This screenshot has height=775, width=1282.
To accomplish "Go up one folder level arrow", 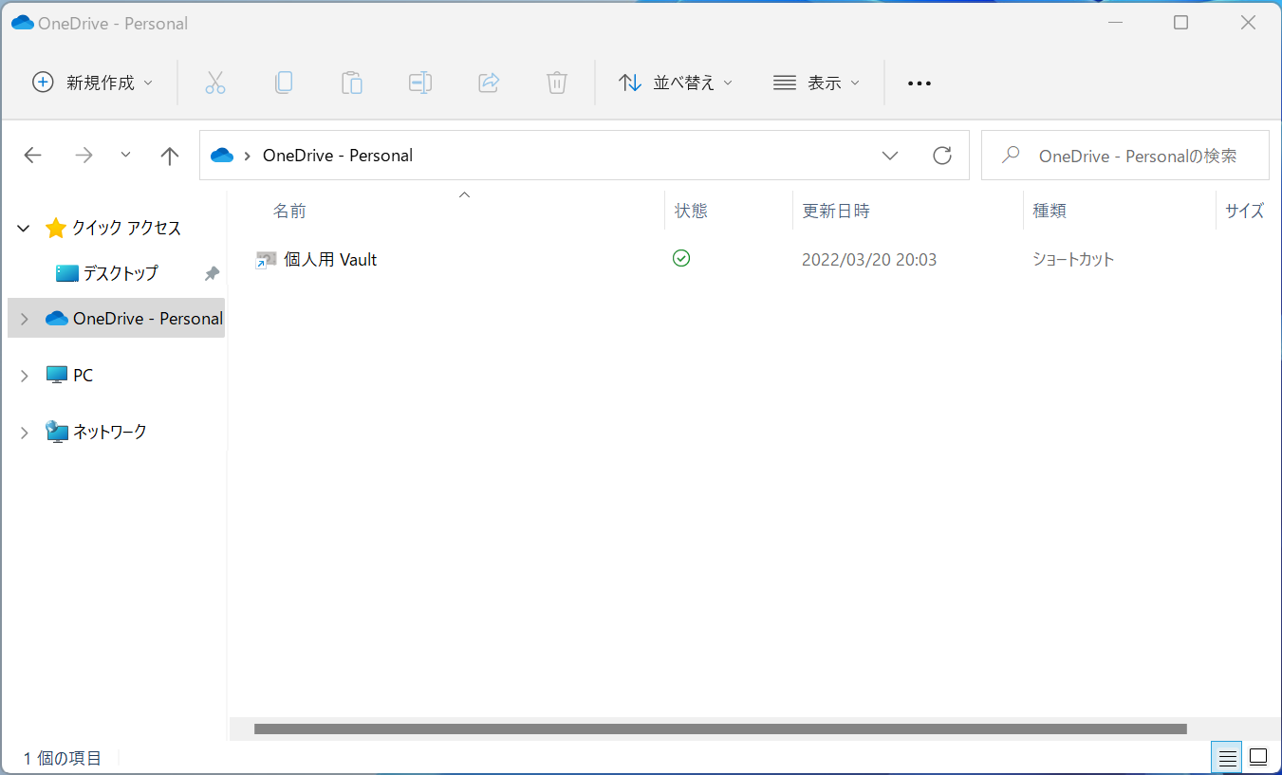I will (170, 156).
